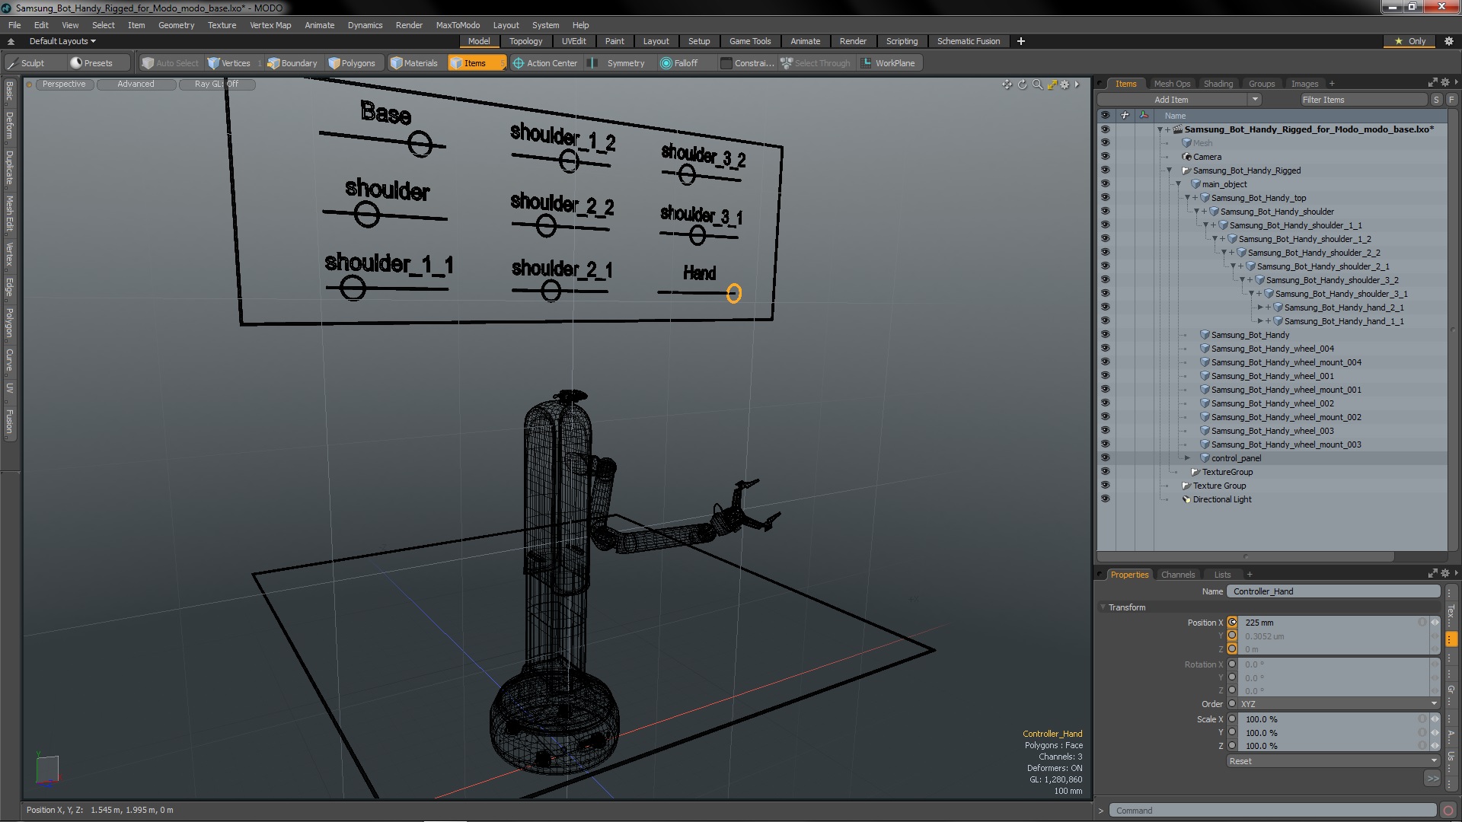Screen dimensions: 1462x822
Task: Add a new layout tab with plus icon
Action: click(1021, 41)
